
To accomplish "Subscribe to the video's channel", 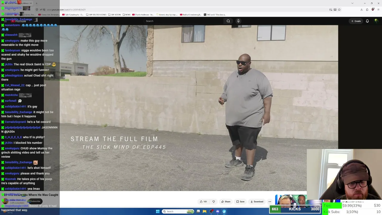I will point(36,201).
